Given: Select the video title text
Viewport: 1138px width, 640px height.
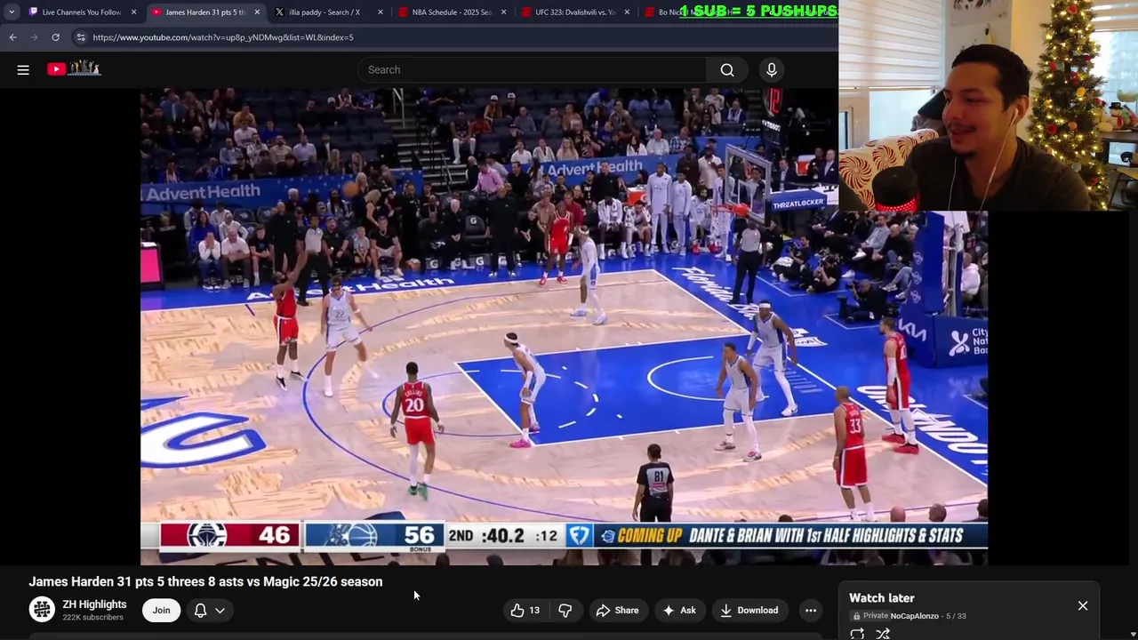Looking at the screenshot, I should [x=205, y=581].
